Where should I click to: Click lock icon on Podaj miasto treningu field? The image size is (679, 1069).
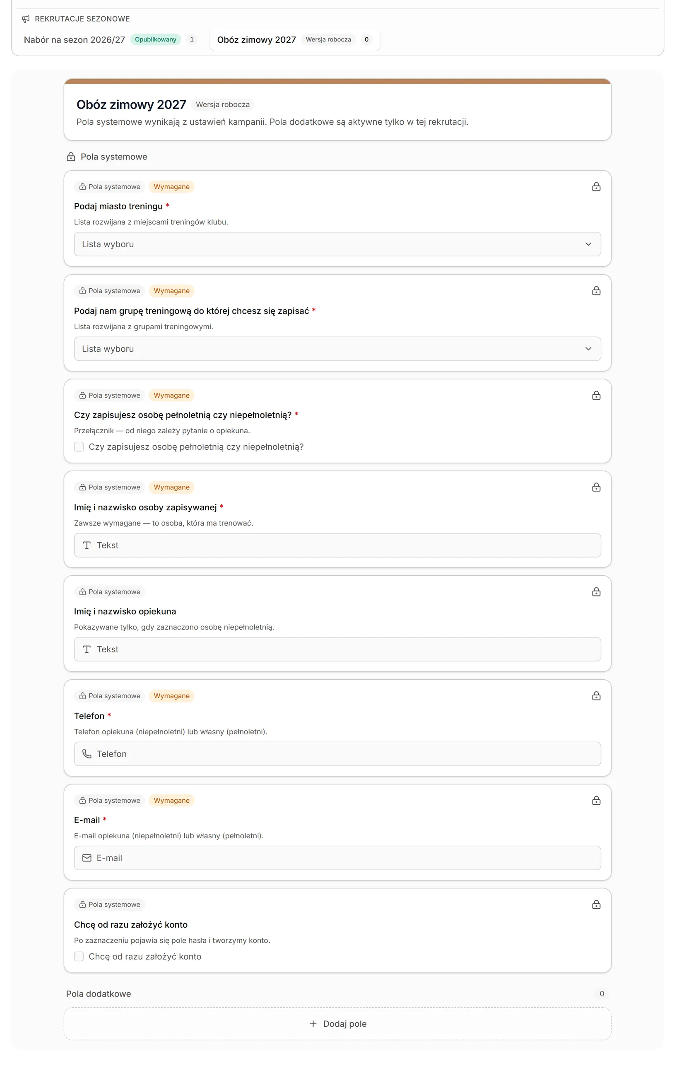pos(596,187)
